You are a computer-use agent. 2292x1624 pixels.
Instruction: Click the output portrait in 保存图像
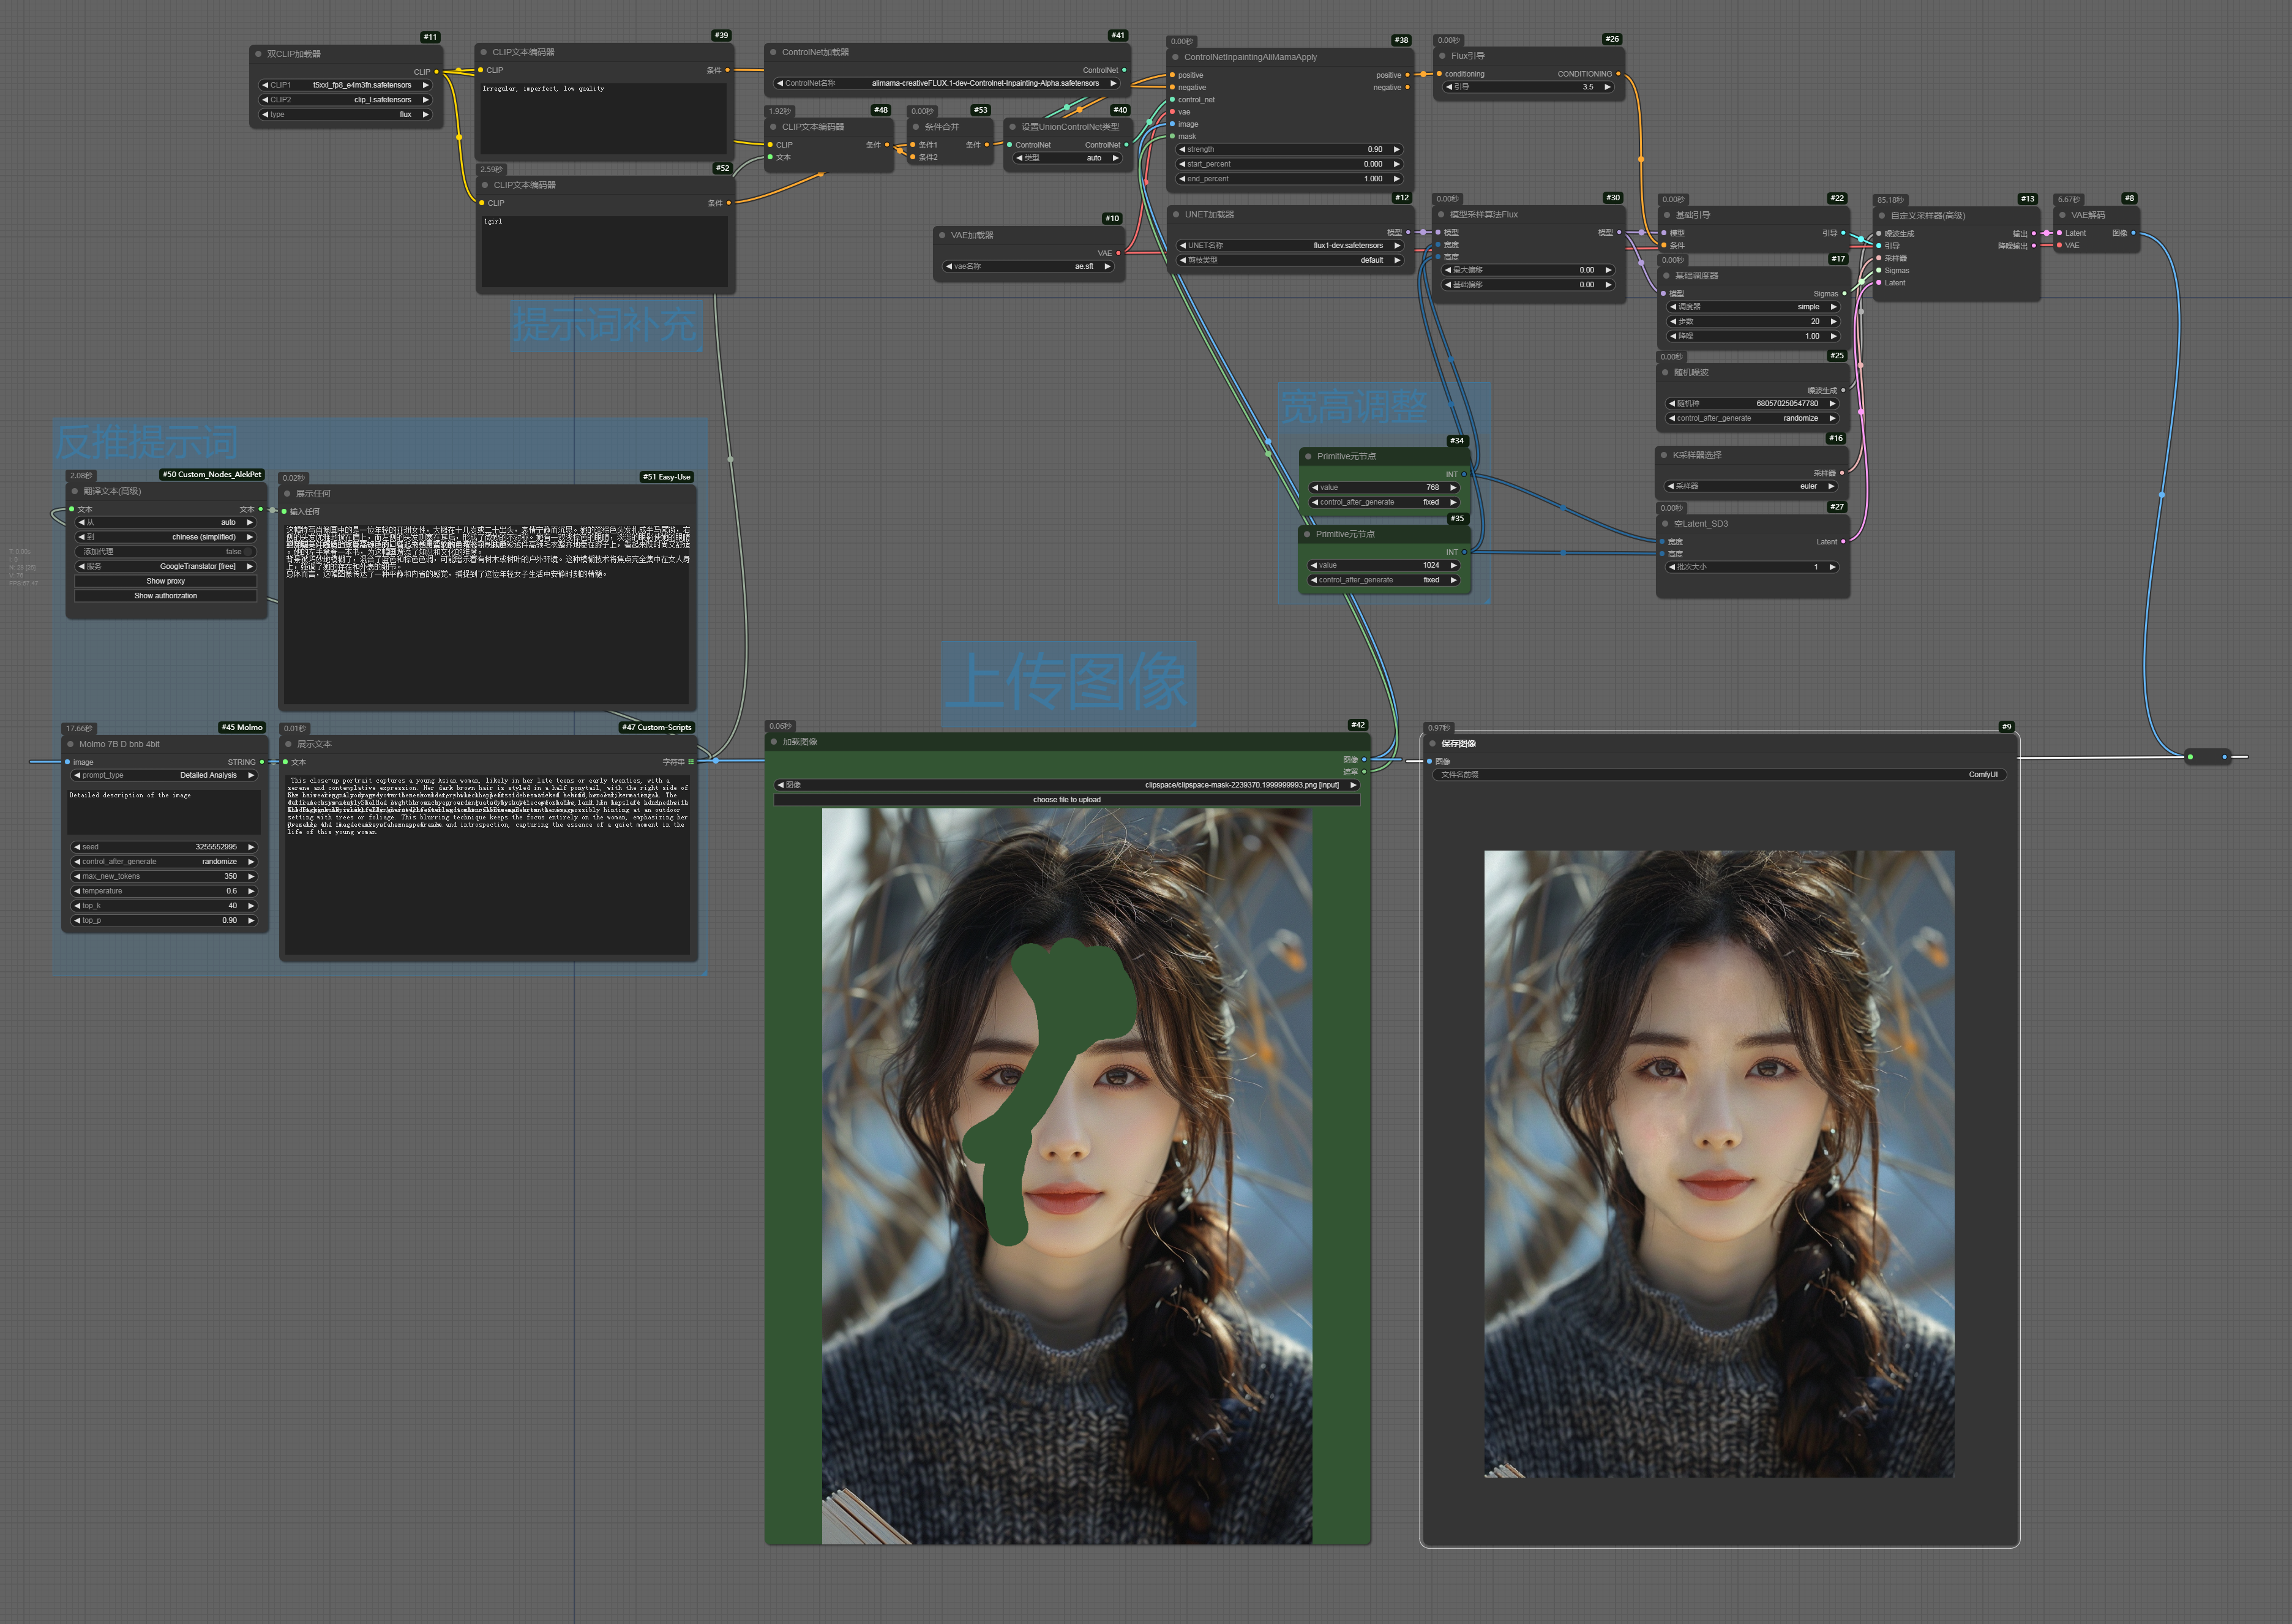click(1718, 1164)
